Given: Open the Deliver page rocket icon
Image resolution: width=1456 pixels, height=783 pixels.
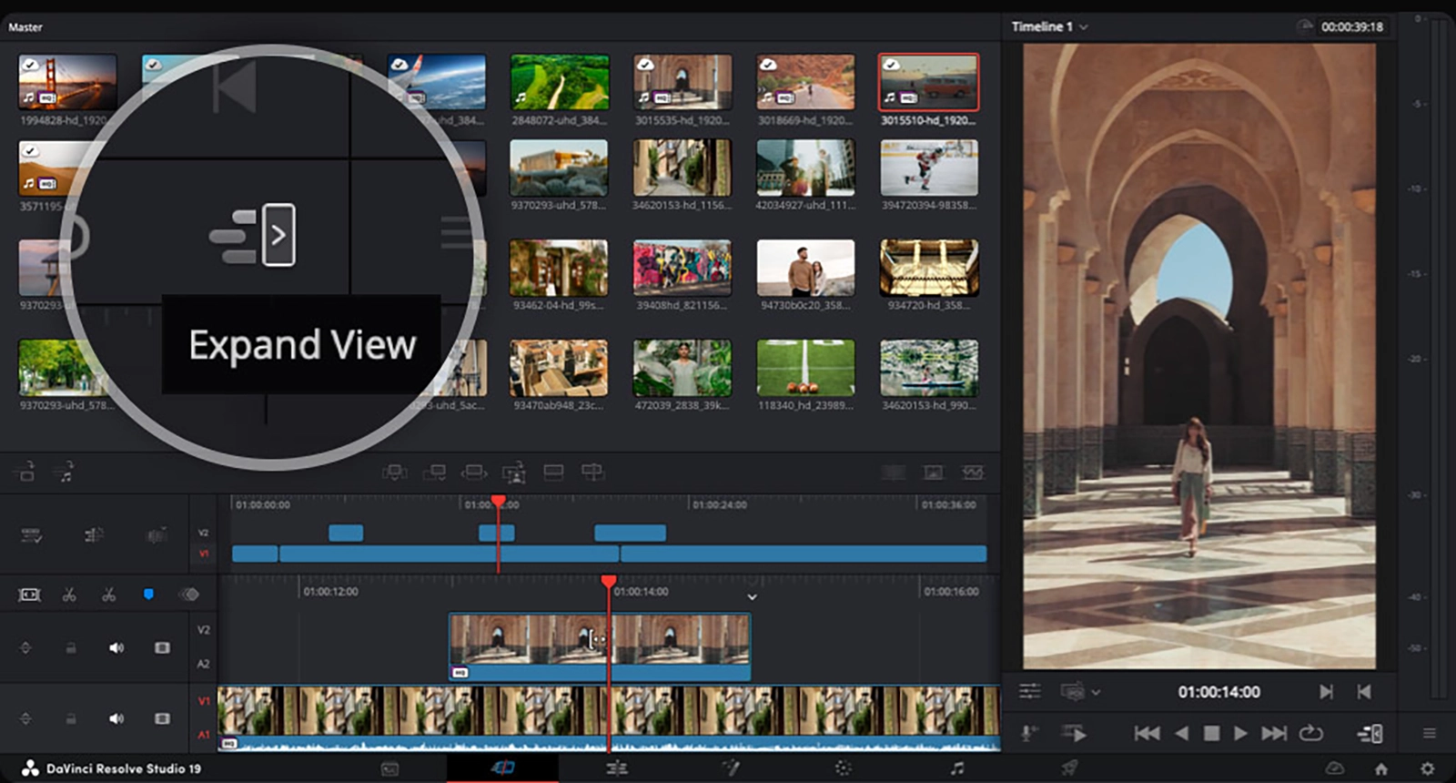Looking at the screenshot, I should point(1070,768).
